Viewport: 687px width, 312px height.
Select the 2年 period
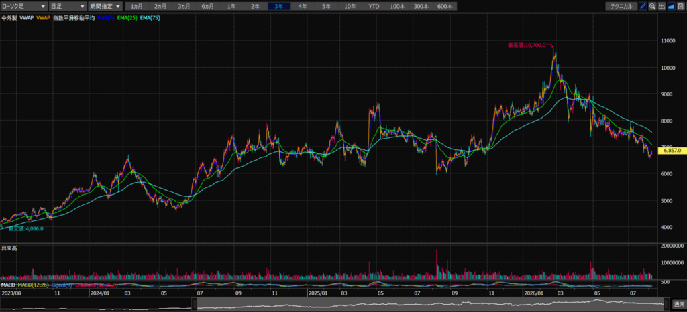255,7
